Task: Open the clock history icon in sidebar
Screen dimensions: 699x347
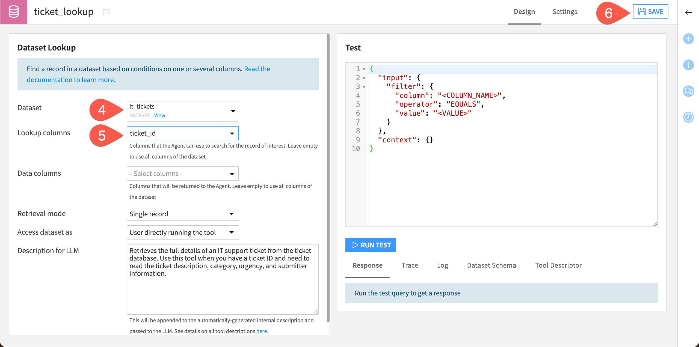Action: 688,117
